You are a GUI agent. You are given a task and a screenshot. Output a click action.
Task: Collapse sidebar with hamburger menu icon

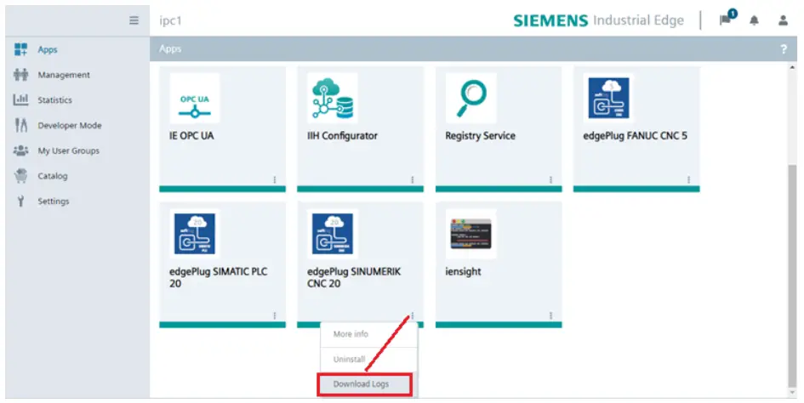pos(134,20)
